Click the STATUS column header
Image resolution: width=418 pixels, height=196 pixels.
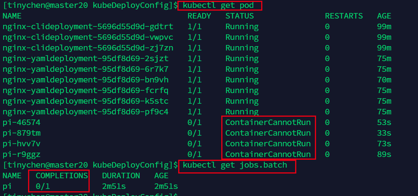tap(239, 16)
